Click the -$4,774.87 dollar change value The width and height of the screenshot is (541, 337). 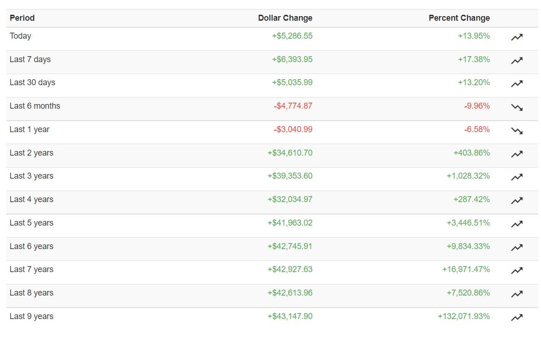[294, 106]
